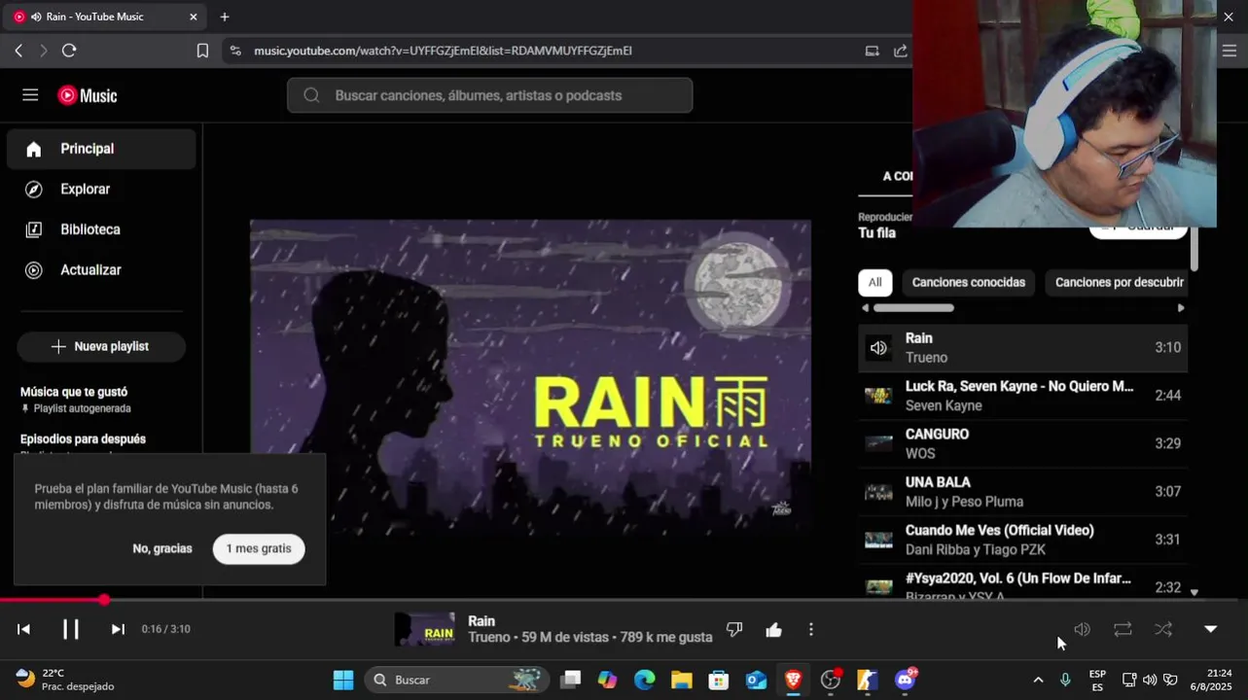Click the address bar URL
The width and height of the screenshot is (1248, 700).
pyautogui.click(x=443, y=51)
